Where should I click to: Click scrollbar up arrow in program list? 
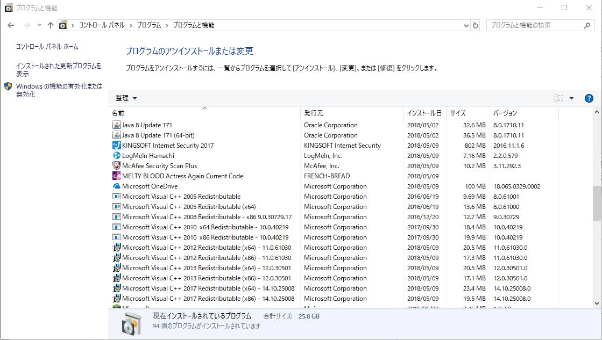coord(597,112)
